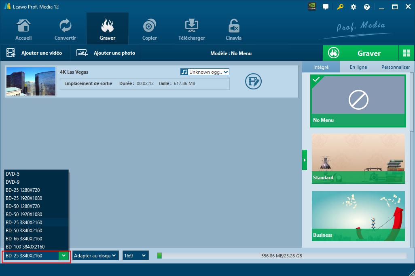Close the disc type dropdown via green arrow
This screenshot has width=415, height=276.
pyautogui.click(x=64, y=256)
